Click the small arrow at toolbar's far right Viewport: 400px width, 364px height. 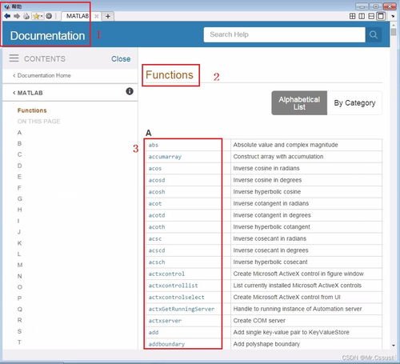(393, 16)
